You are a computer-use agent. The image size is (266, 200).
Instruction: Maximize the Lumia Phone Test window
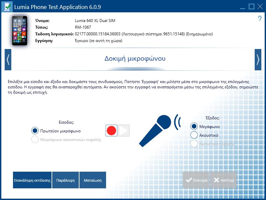pyautogui.click(x=251, y=7)
